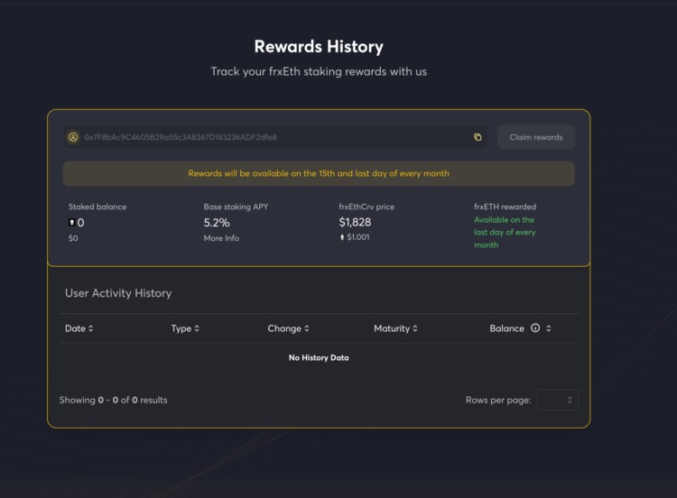Click the staked balance token icon
Viewport: 677px width, 498px height.
click(x=72, y=222)
